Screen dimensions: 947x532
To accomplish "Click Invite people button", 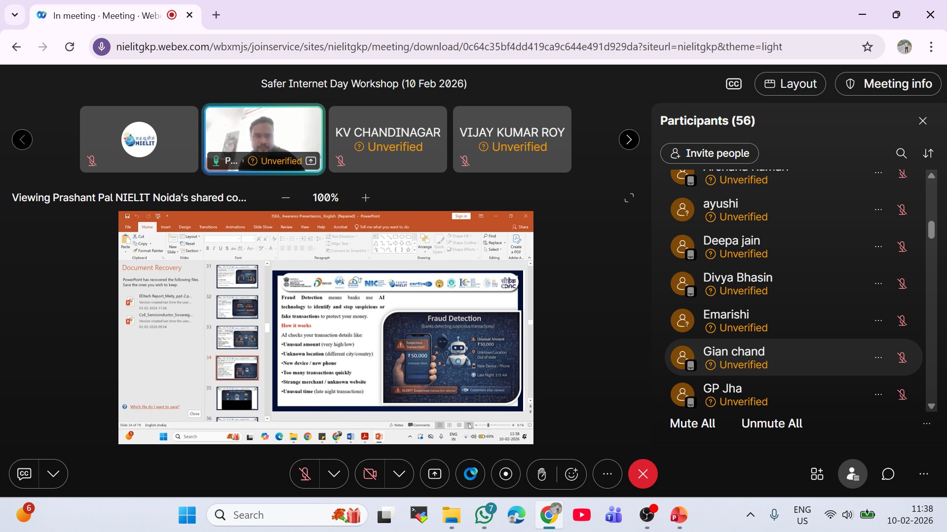I will [709, 153].
